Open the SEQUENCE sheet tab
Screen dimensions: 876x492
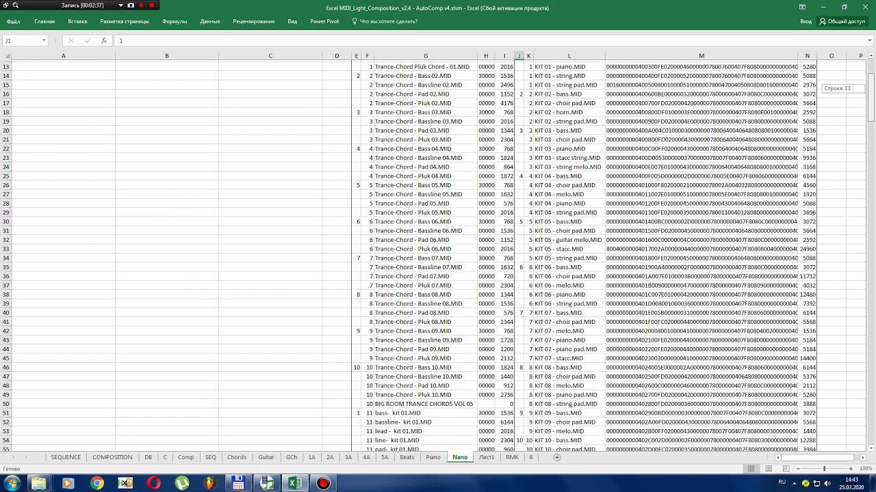(x=66, y=457)
